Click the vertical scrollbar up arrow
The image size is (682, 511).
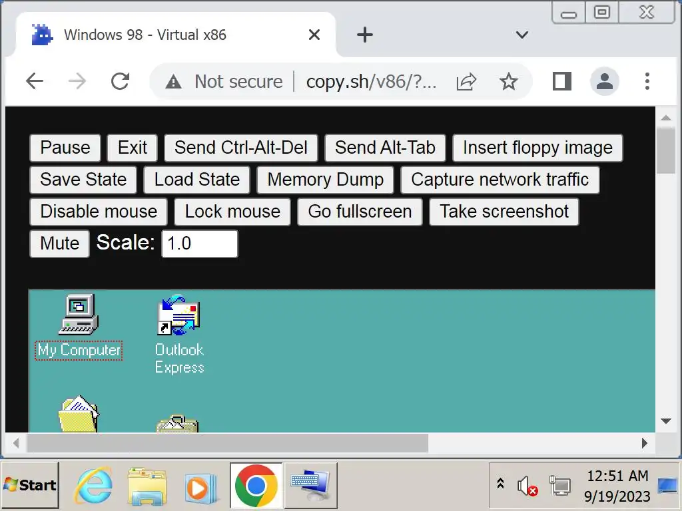666,117
